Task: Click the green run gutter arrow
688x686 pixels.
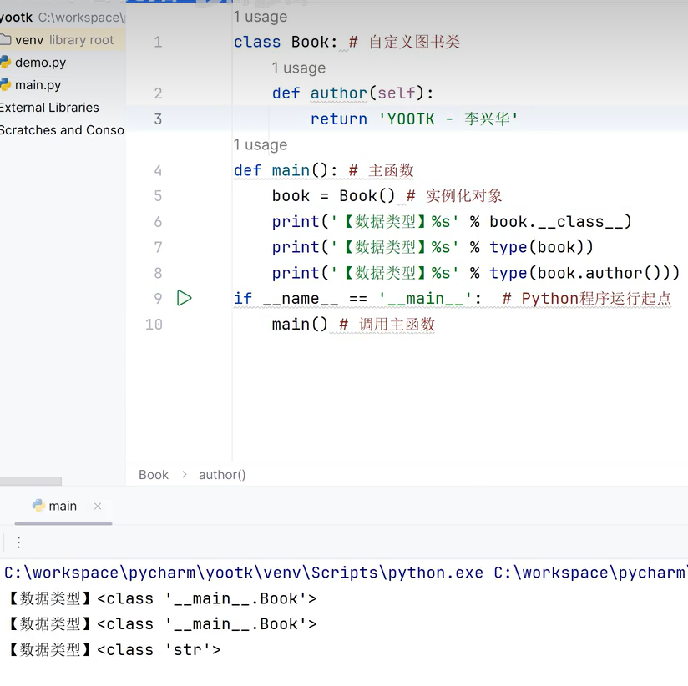Action: coord(185,298)
